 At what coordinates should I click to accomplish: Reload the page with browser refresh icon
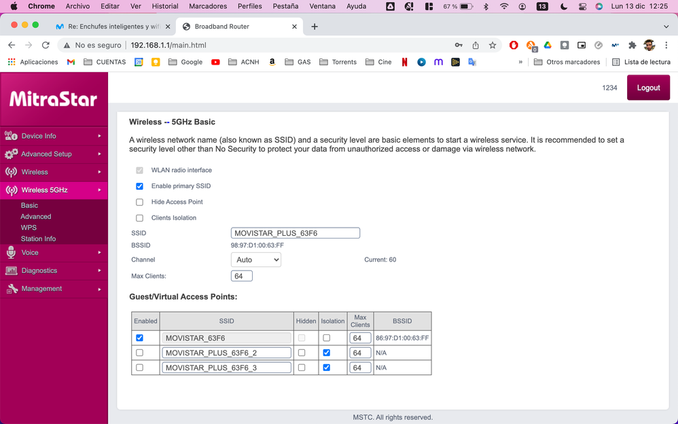[x=46, y=45]
